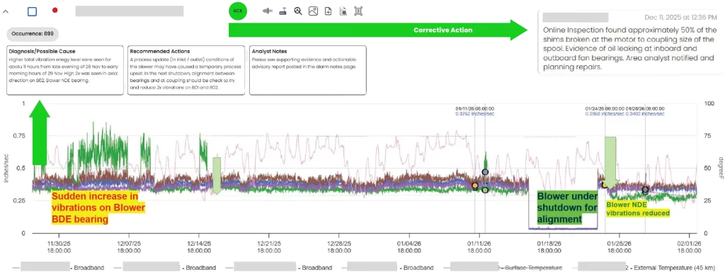Click the scan document frame icon
Screen dimensions: 725x272
pyautogui.click(x=358, y=11)
